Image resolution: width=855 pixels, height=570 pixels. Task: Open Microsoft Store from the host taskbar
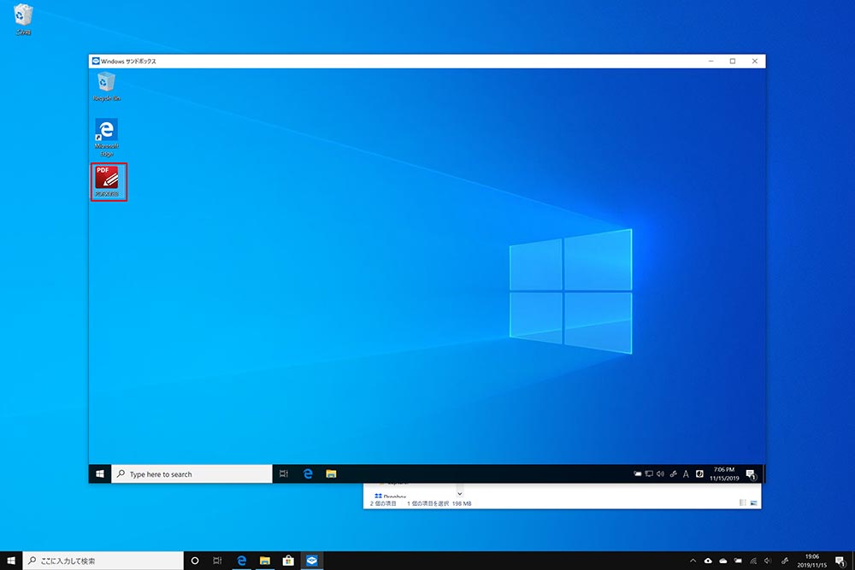pos(288,561)
